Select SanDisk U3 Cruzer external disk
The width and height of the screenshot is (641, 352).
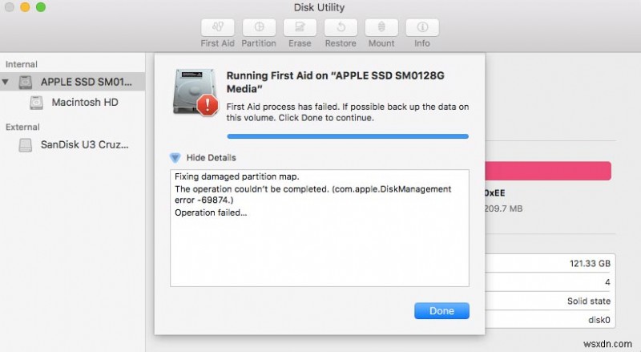[87, 145]
